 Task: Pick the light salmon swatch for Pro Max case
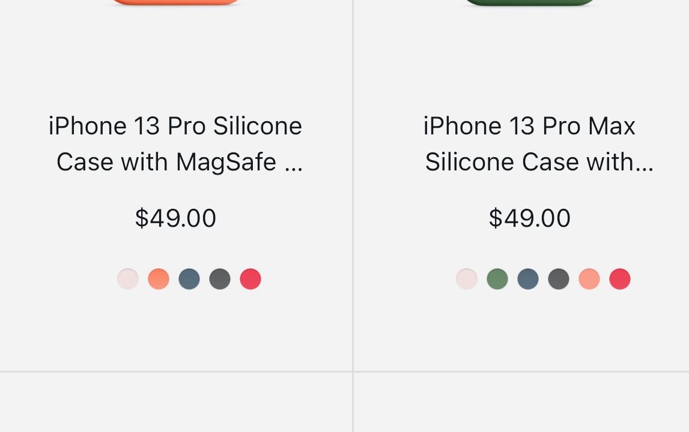pyautogui.click(x=589, y=279)
